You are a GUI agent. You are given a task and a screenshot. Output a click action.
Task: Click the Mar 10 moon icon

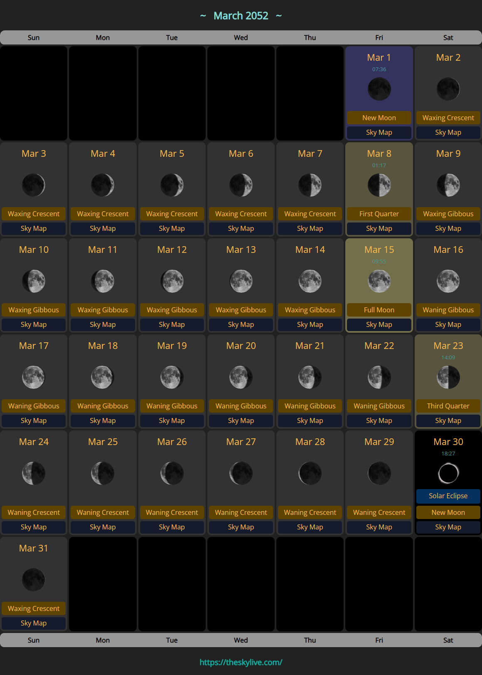click(34, 281)
